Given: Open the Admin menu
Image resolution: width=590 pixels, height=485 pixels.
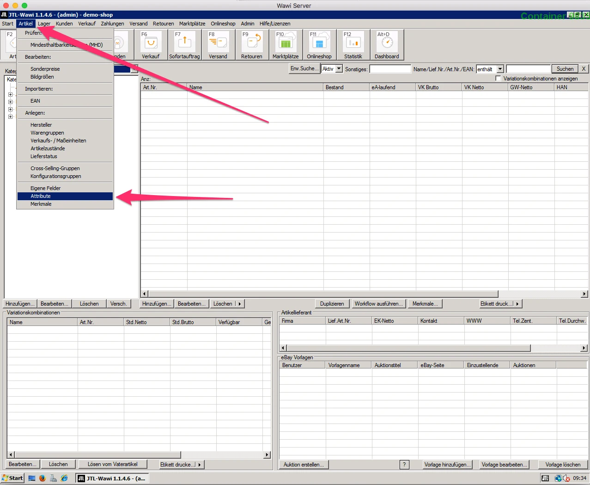Looking at the screenshot, I should pyautogui.click(x=248, y=24).
